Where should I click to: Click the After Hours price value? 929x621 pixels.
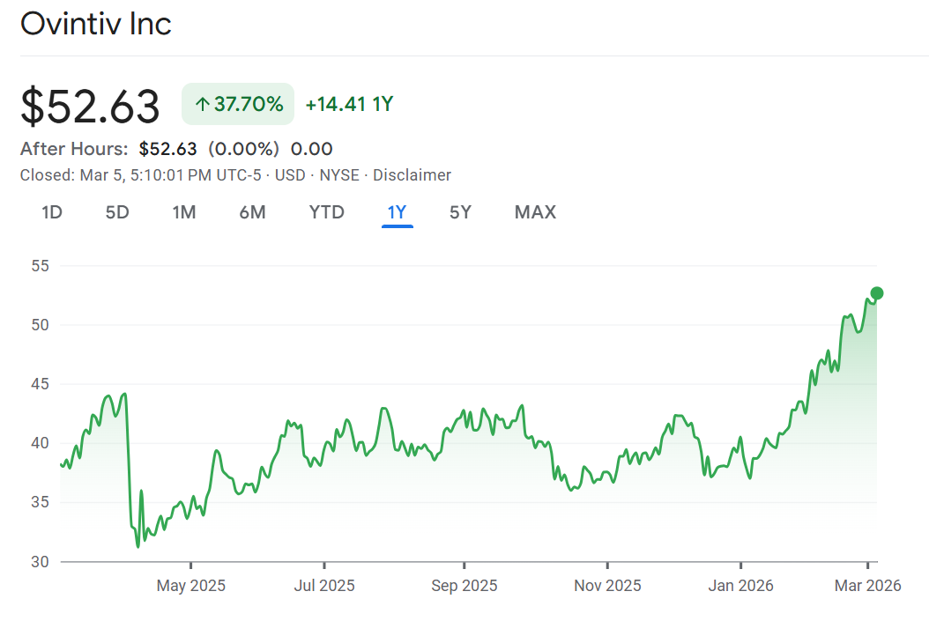167,149
